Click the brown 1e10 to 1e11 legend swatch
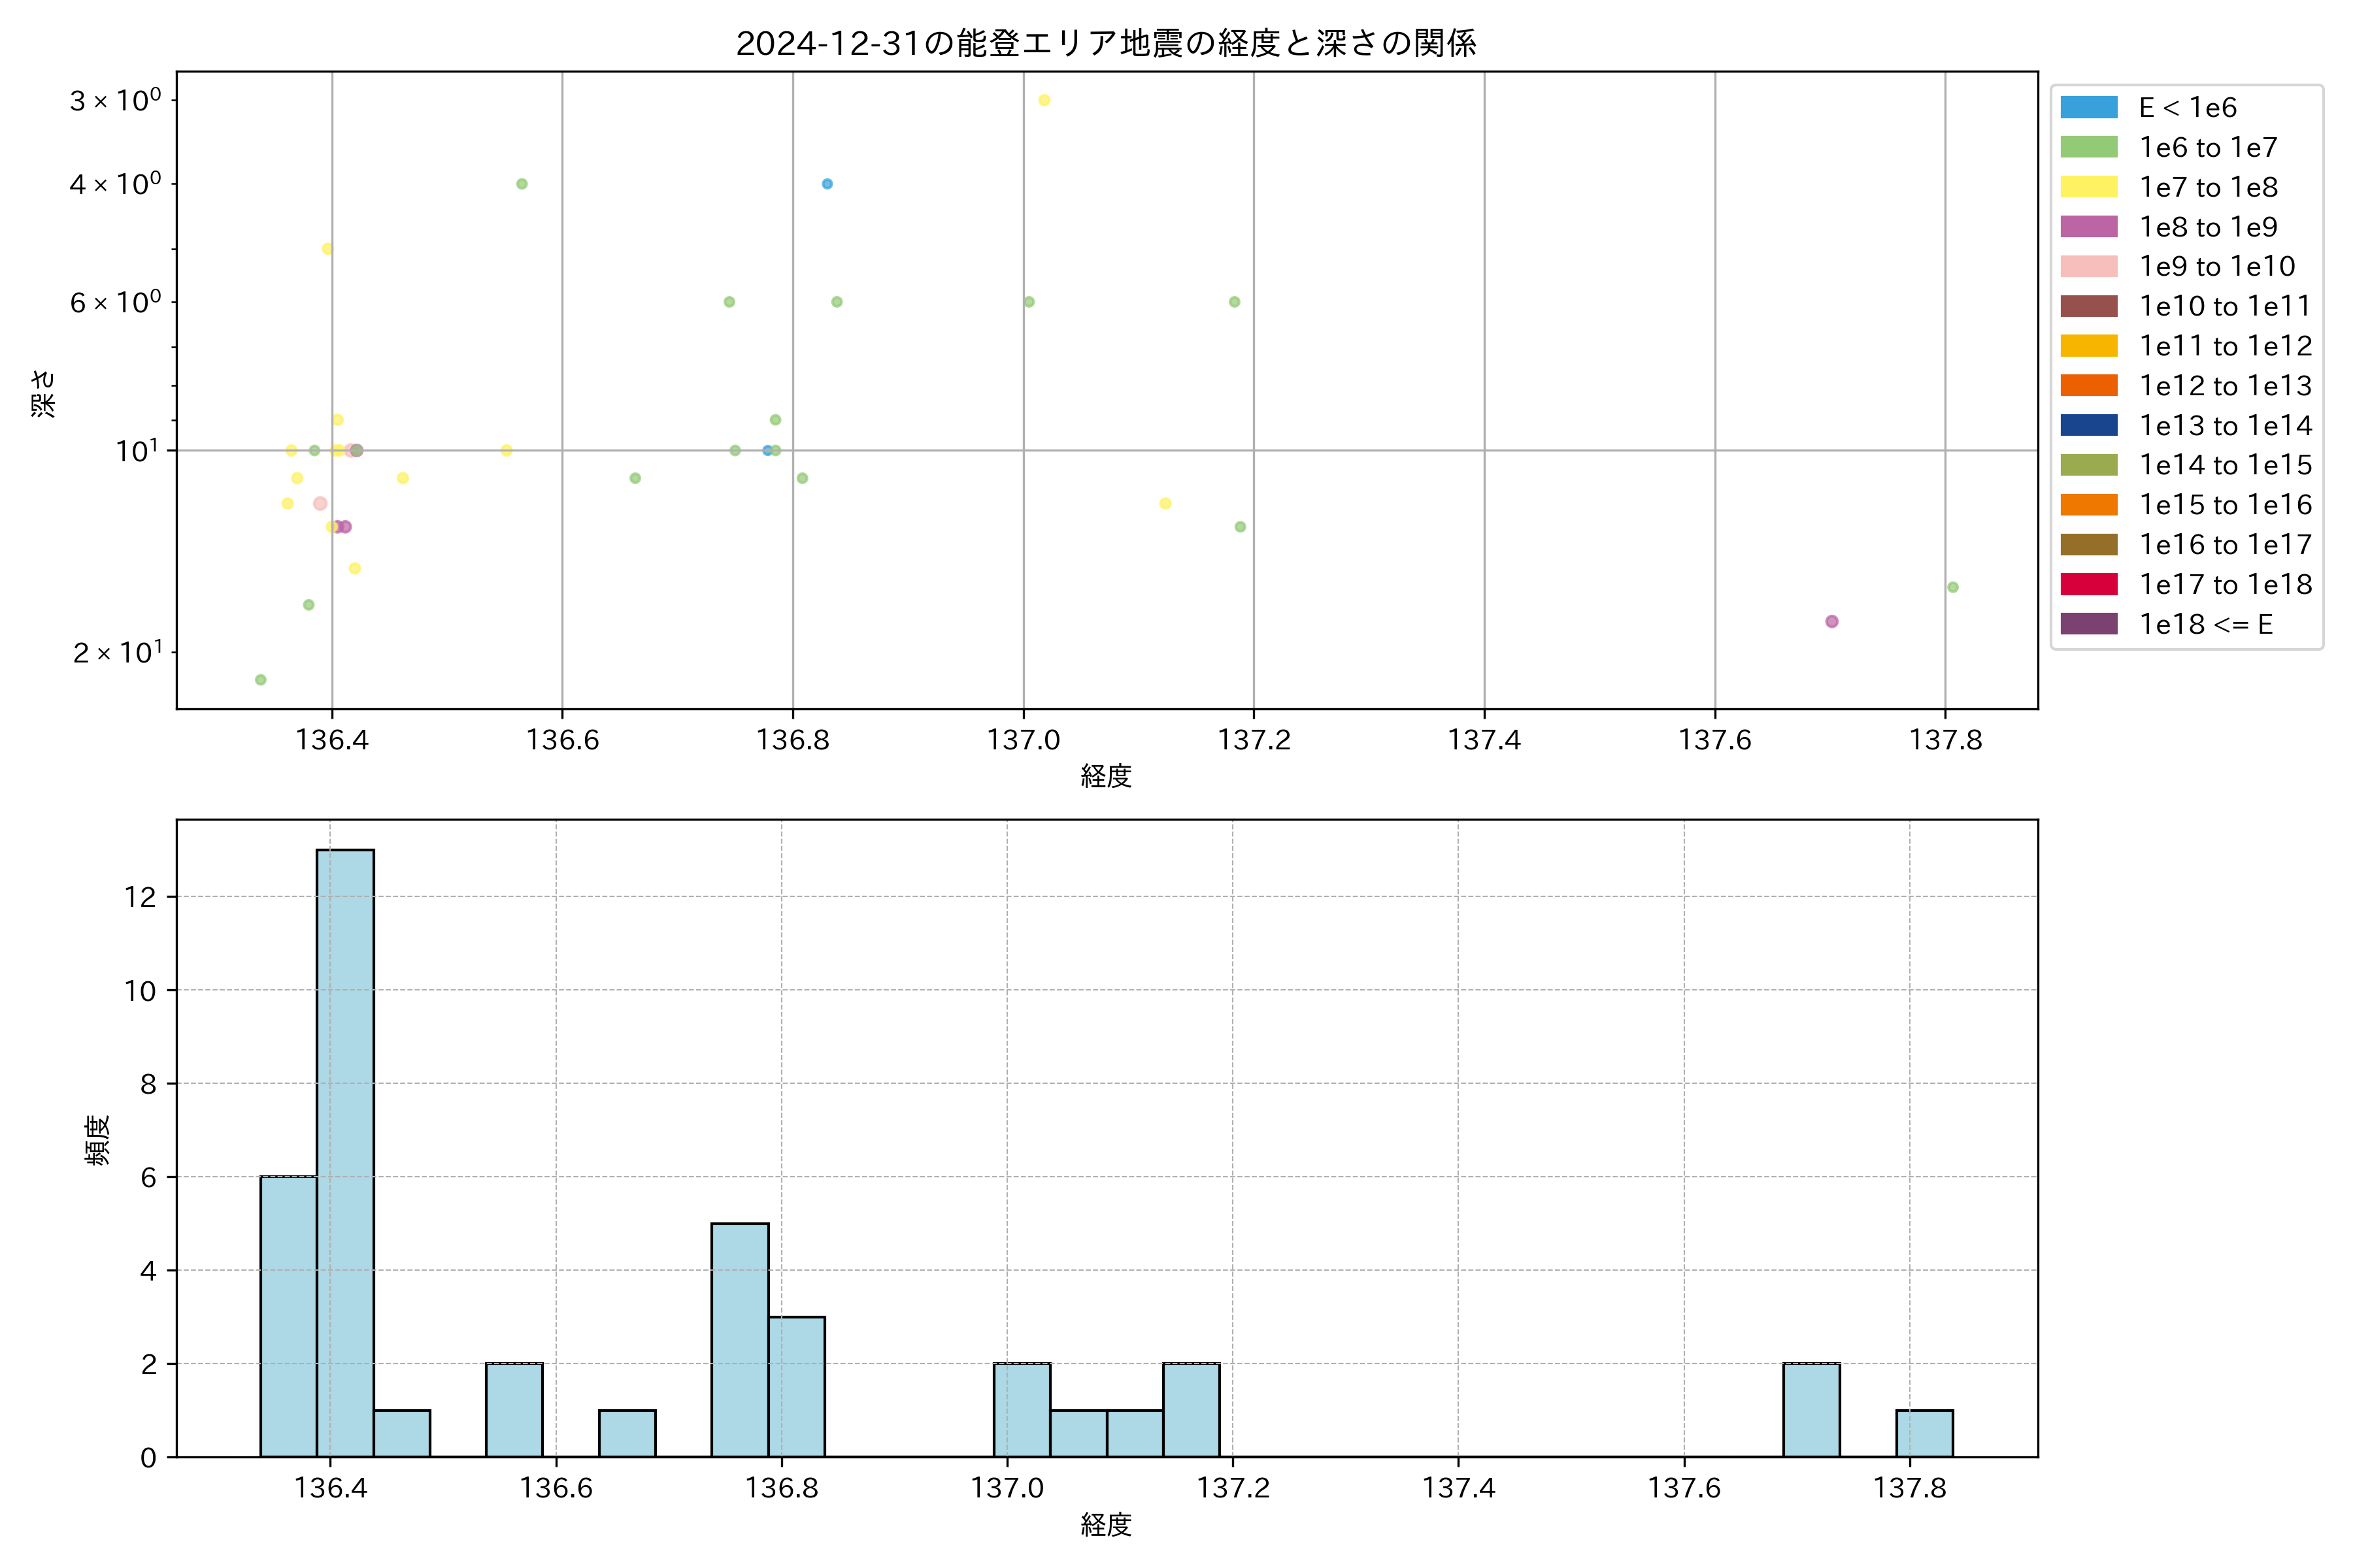 [2089, 306]
